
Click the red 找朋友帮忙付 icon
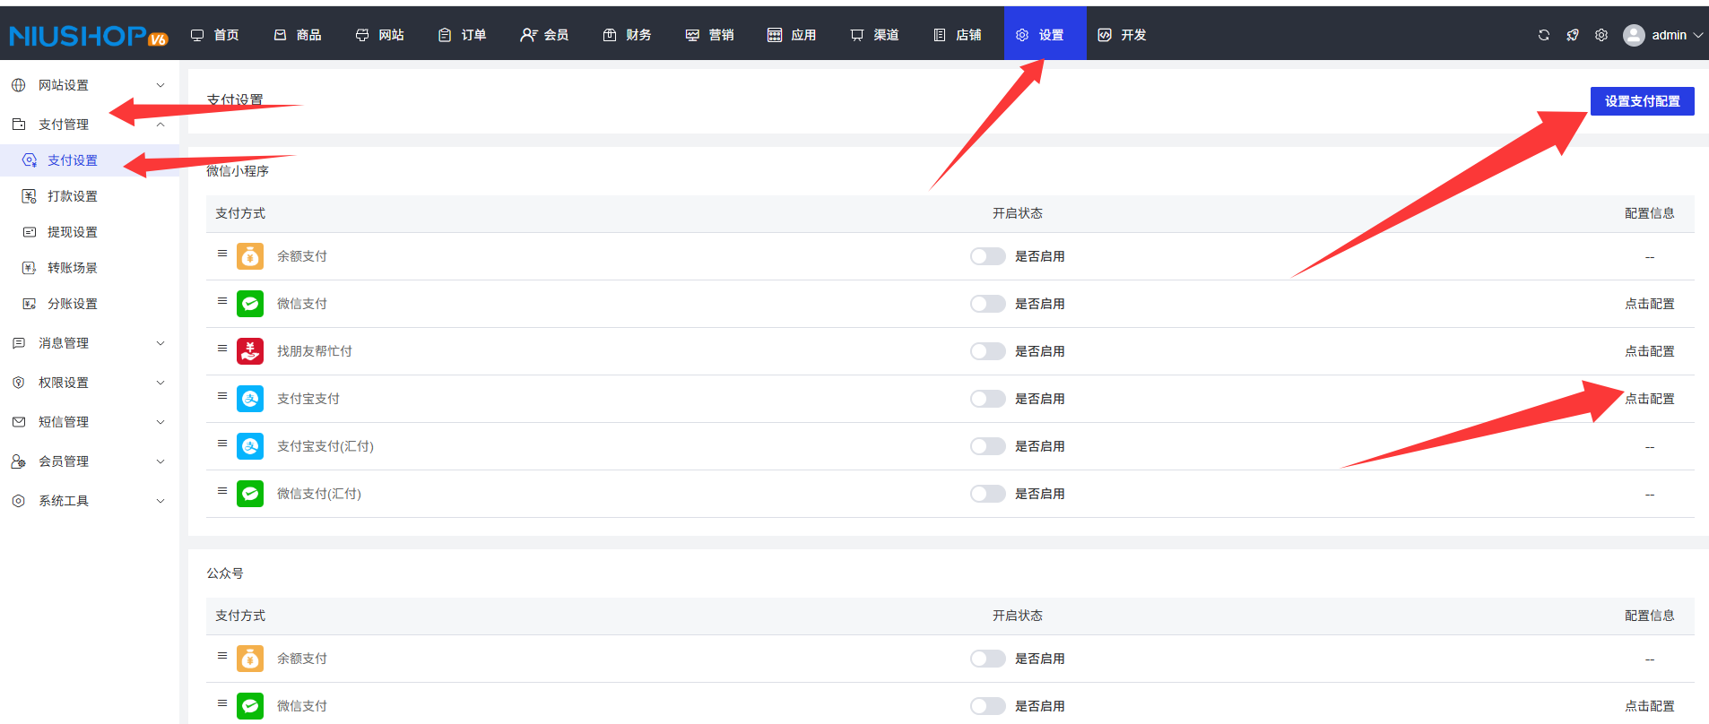pyautogui.click(x=250, y=351)
